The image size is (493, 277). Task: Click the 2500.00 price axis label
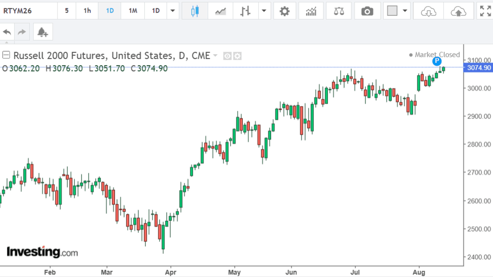coord(479,229)
